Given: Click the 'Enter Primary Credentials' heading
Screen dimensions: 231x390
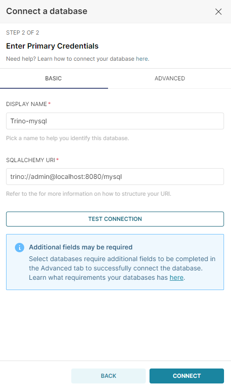Looking at the screenshot, I should pyautogui.click(x=52, y=46).
